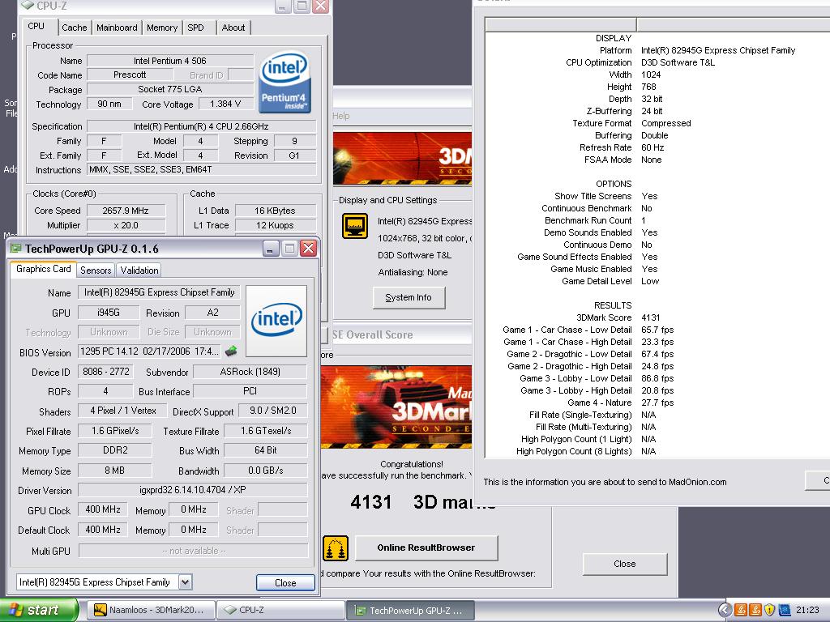The image size is (830, 622).
Task: Click the monitor icon in Display and CPU Settings
Action: coord(355,226)
